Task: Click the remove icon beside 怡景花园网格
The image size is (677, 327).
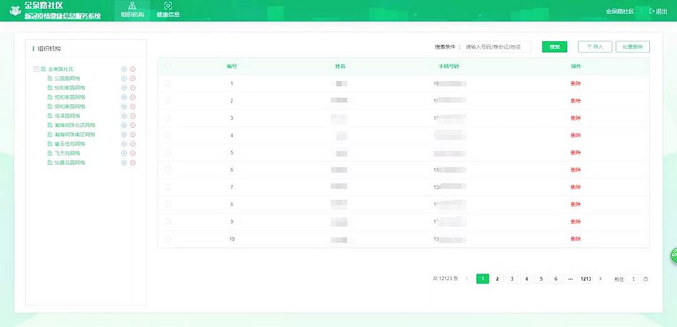Action: (133, 163)
